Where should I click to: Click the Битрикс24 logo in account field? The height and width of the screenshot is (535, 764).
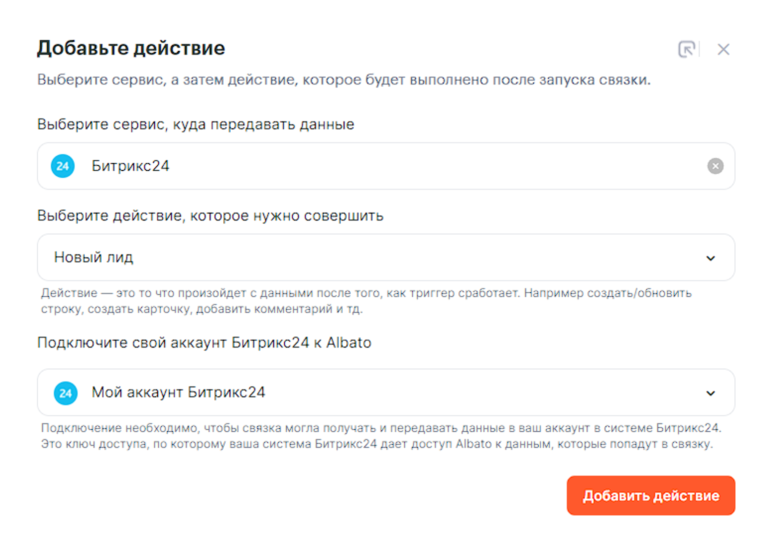65,393
